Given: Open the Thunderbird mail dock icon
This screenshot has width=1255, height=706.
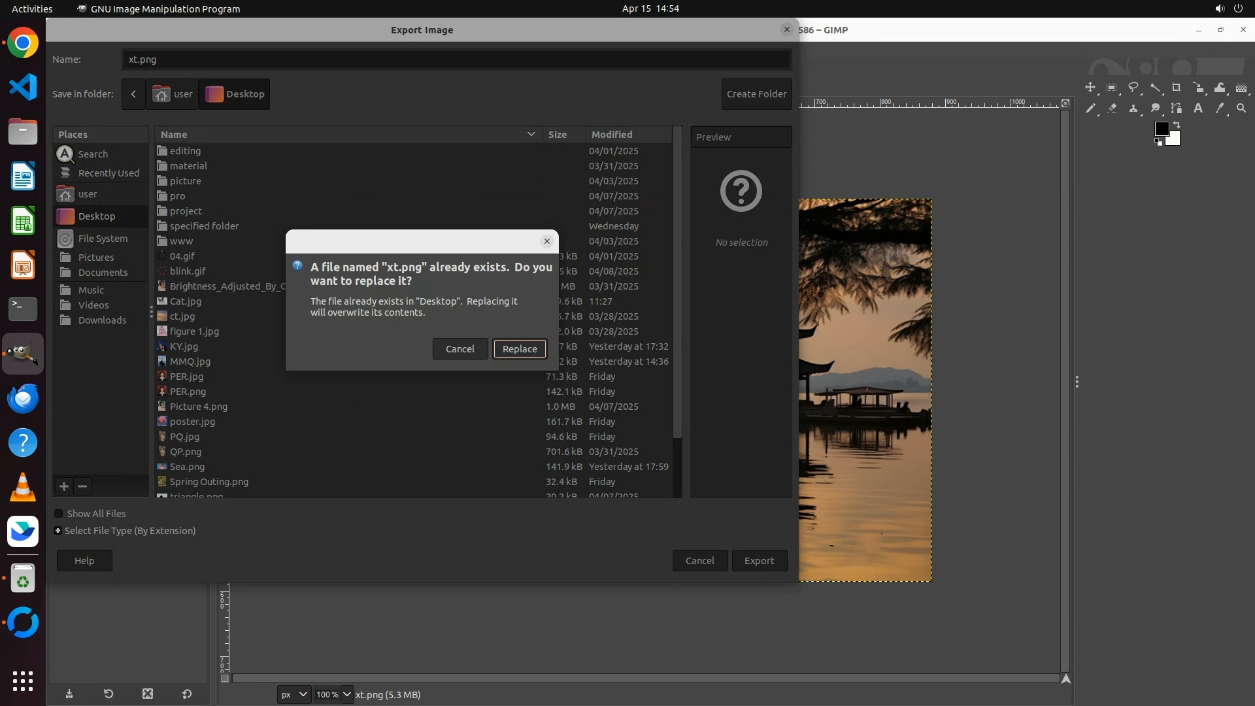Looking at the screenshot, I should 23,399.
